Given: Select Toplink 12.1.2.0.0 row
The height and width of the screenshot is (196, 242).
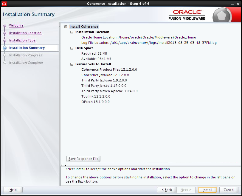Looking at the screenshot, I should pyautogui.click(x=96, y=96).
